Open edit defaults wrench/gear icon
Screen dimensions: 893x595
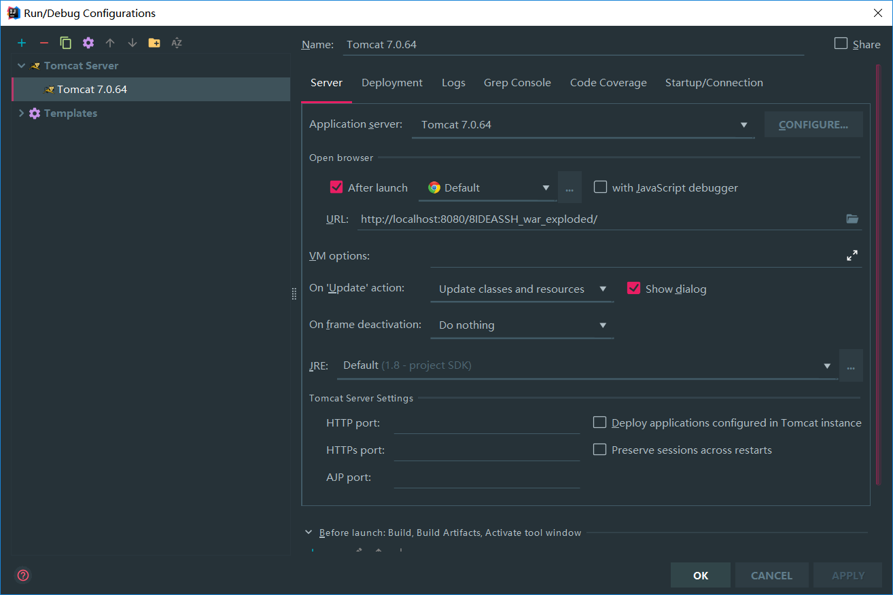click(88, 43)
